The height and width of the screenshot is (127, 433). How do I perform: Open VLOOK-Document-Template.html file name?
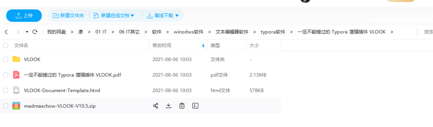(x=62, y=90)
